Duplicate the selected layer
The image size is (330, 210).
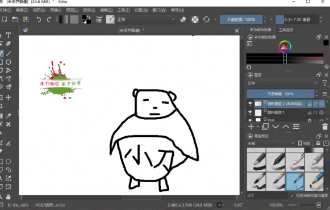[265, 127]
